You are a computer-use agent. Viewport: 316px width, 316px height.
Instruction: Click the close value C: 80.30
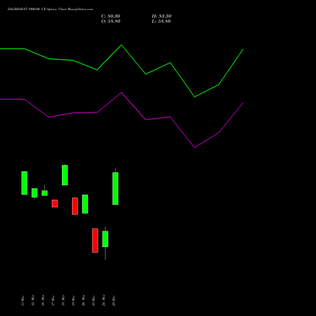(x=111, y=16)
